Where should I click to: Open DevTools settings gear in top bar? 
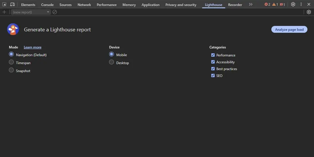click(x=293, y=5)
